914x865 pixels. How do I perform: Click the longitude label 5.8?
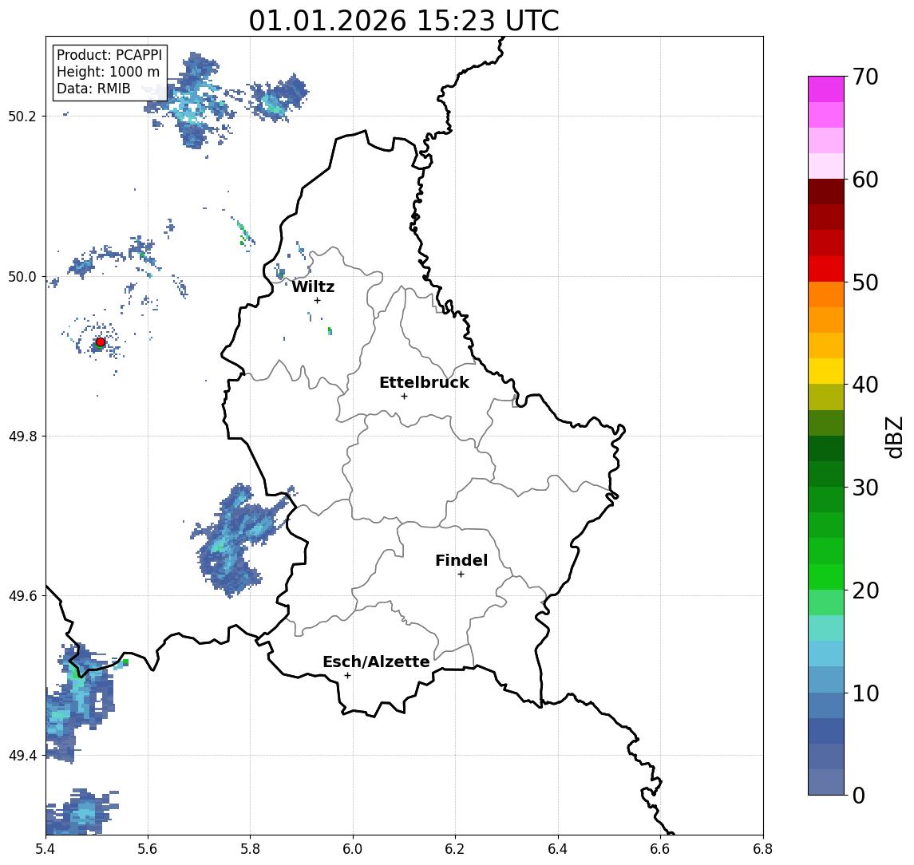coord(251,849)
